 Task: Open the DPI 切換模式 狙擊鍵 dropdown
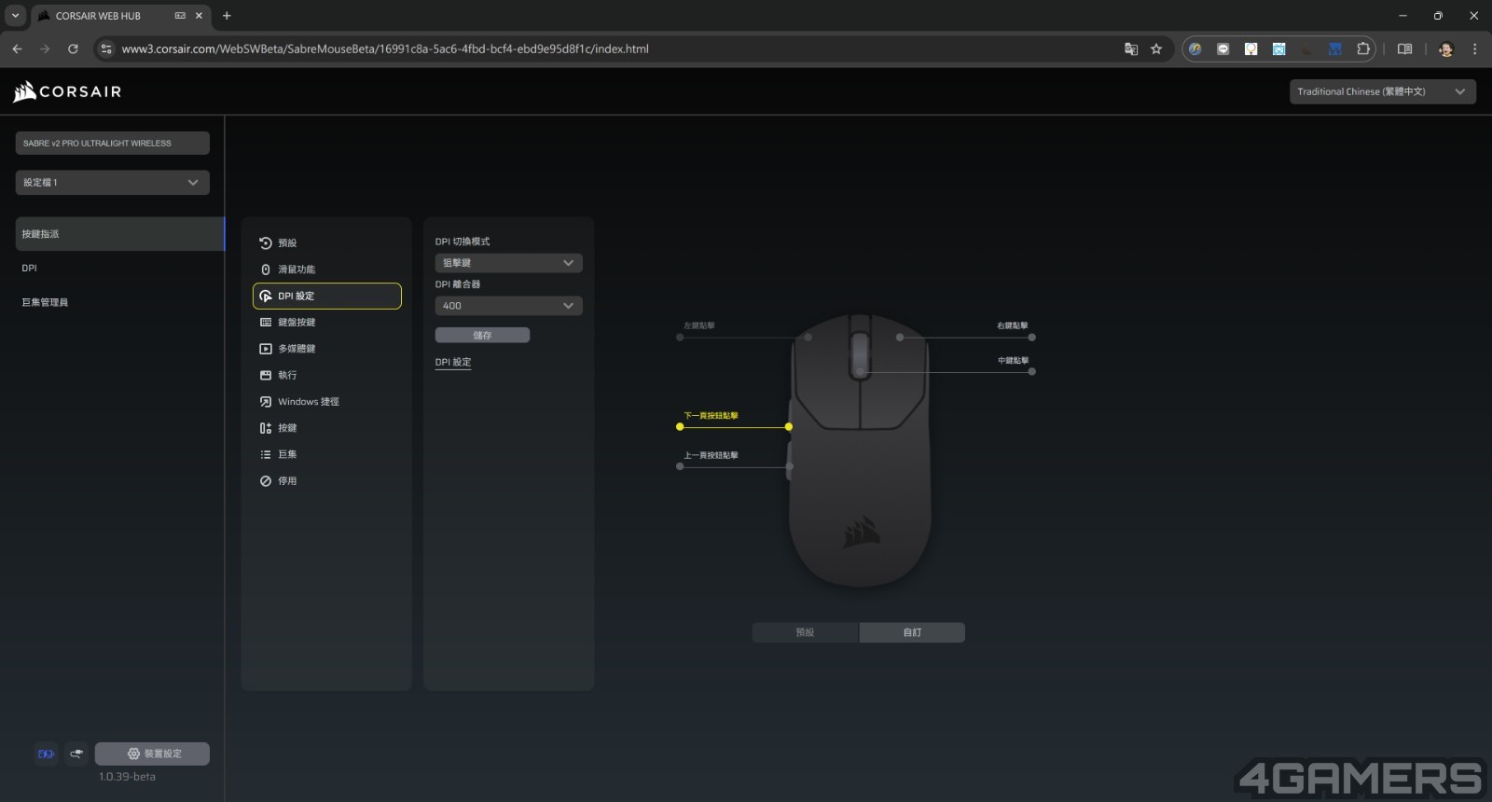508,263
